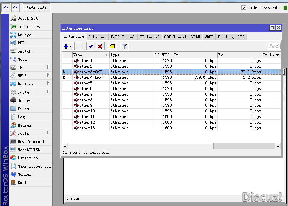288x206 pixels.
Task: Open the Bridge section
Action: click(x=31, y=35)
